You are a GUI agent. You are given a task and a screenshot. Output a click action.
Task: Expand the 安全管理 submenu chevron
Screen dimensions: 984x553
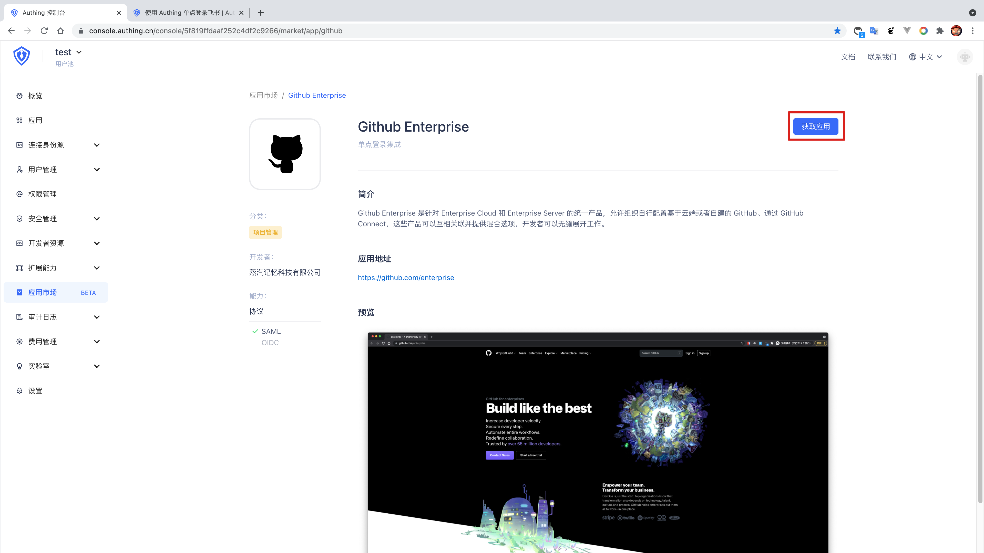pos(97,219)
